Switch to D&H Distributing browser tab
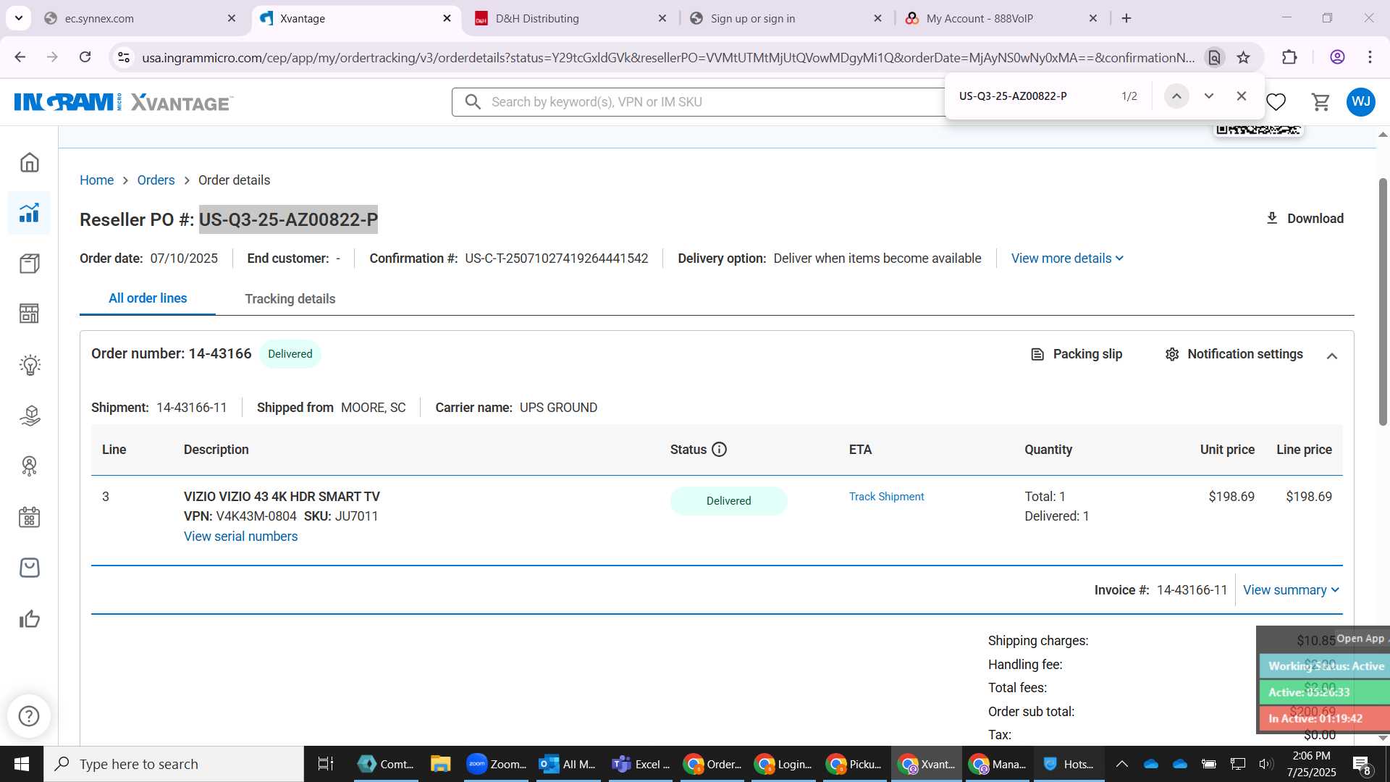The height and width of the screenshot is (782, 1390). [x=572, y=18]
